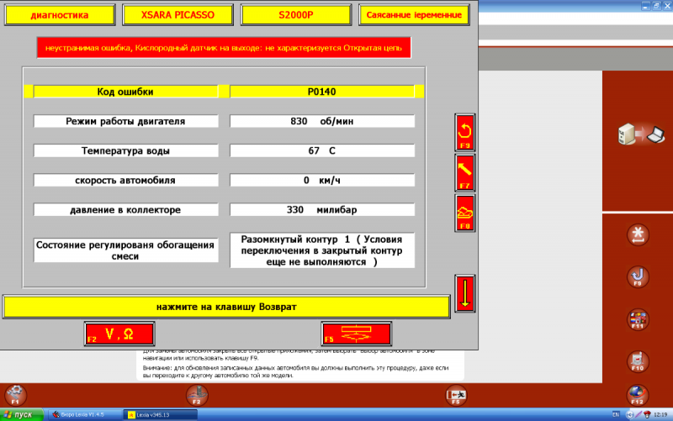Select the P0140 error code cell
The height and width of the screenshot is (421, 673).
[x=322, y=92]
